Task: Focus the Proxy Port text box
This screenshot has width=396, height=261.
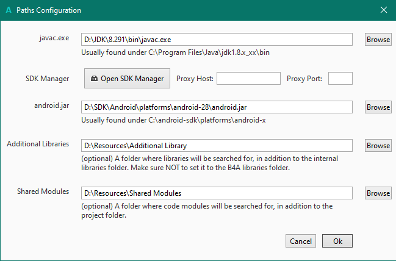Action: coord(340,78)
